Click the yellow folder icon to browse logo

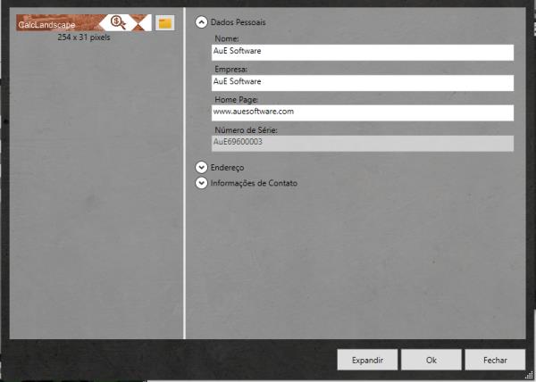(x=164, y=23)
